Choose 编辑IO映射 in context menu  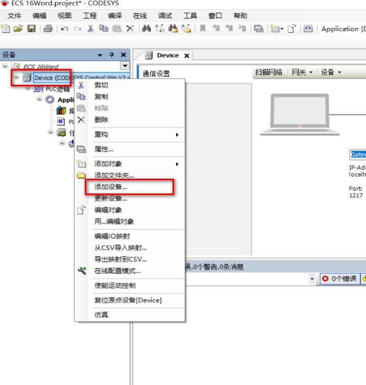point(130,236)
